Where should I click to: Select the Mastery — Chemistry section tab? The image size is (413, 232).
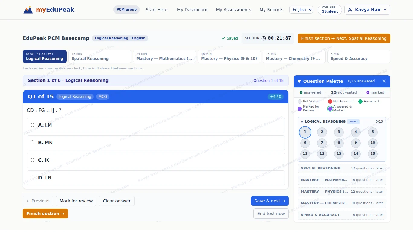(294, 56)
